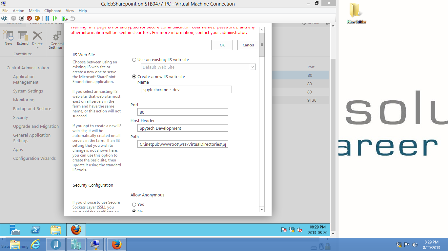Click the dialog scrollbar up arrow
Screen dimensions: 448x251
[x=262, y=30]
